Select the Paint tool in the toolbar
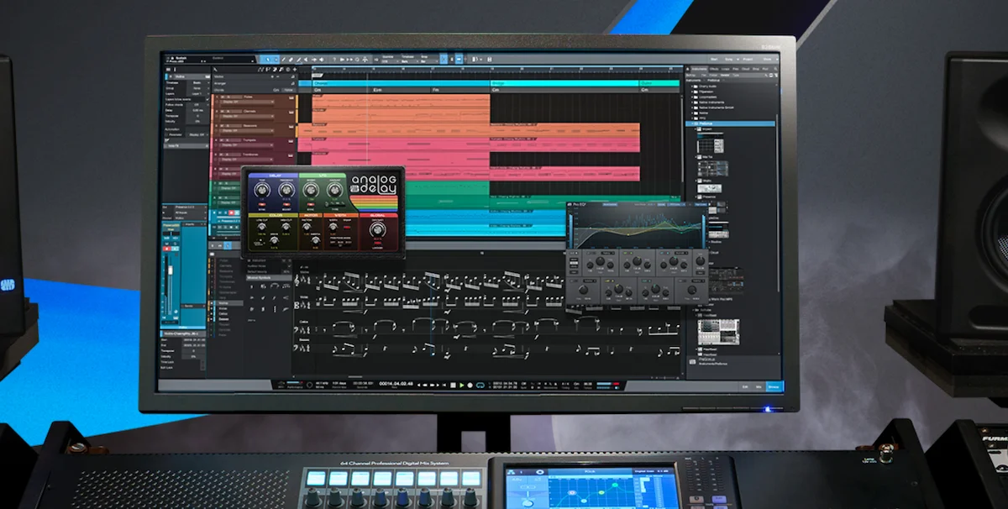Image resolution: width=1008 pixels, height=509 pixels. pyautogui.click(x=298, y=60)
